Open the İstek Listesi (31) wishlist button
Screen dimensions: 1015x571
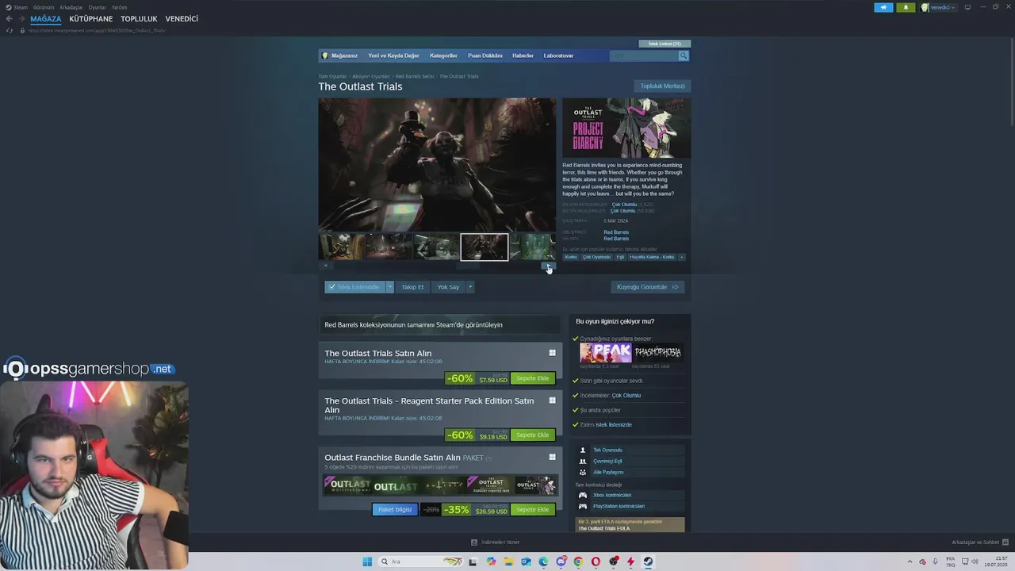(665, 44)
